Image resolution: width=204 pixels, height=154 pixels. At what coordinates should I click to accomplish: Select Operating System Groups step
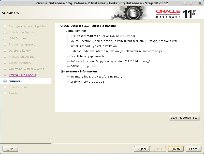pyautogui.click(x=26, y=69)
